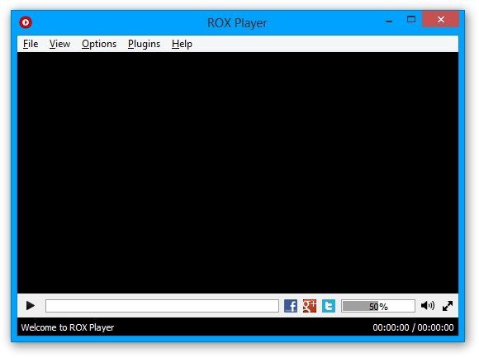Click the empty seek progress bar

pos(162,306)
